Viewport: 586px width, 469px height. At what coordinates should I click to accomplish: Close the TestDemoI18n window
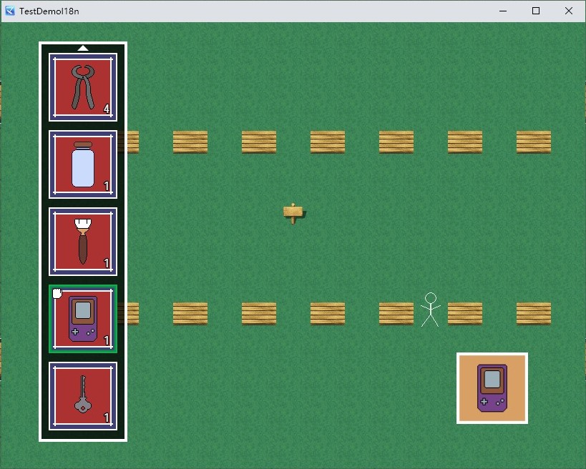(x=569, y=11)
